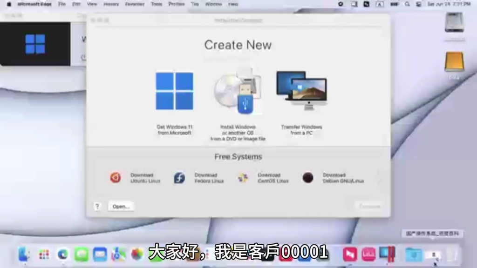Click the battery status icon
The height and width of the screenshot is (268, 477).
(394, 4)
